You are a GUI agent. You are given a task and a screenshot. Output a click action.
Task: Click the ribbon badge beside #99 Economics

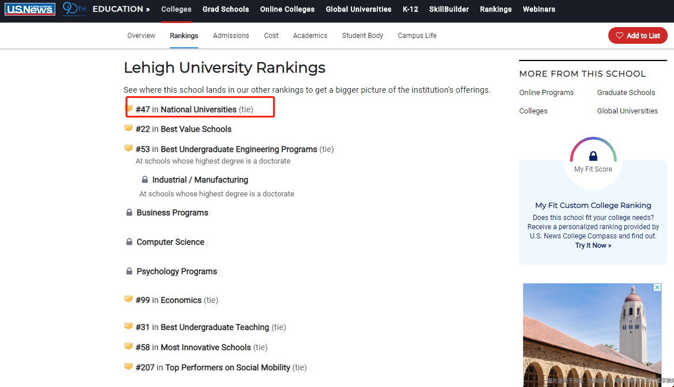point(128,299)
